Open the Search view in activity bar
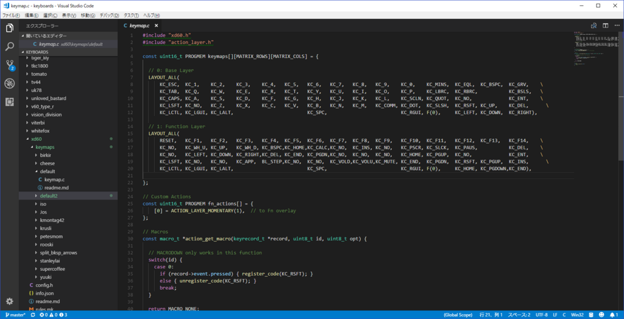This screenshot has height=319, width=624. pos(10,47)
